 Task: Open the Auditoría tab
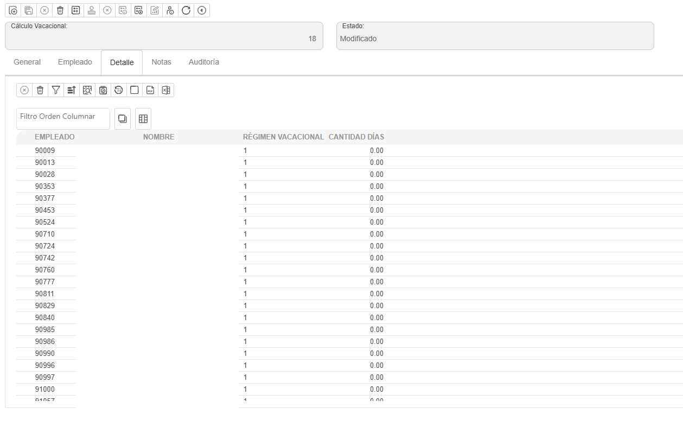pos(203,62)
